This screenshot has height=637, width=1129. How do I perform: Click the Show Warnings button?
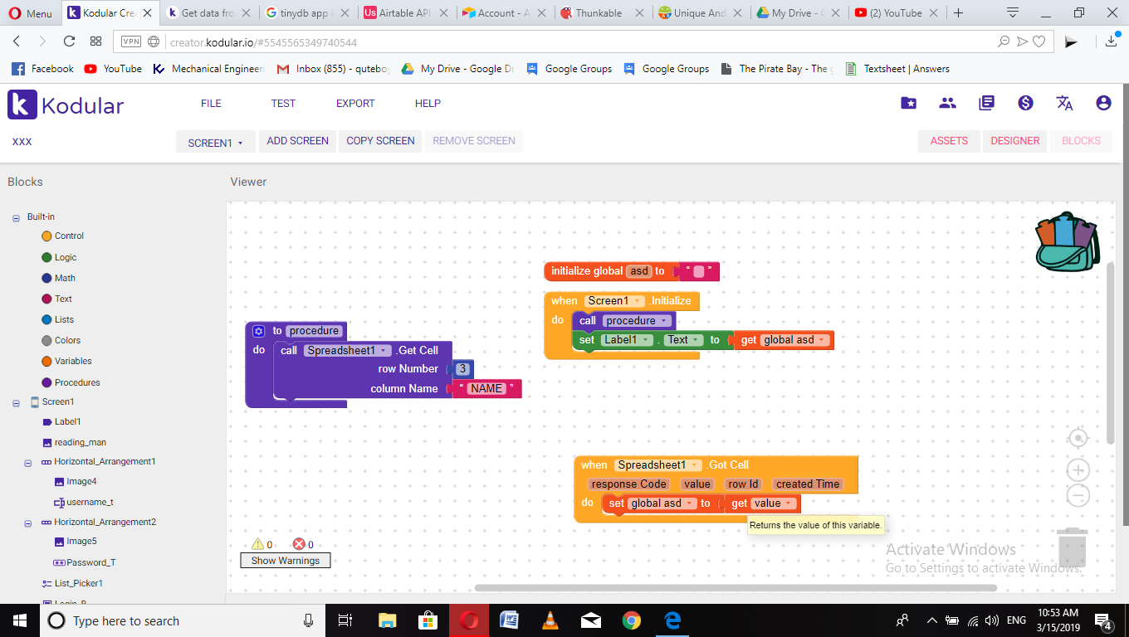point(286,561)
